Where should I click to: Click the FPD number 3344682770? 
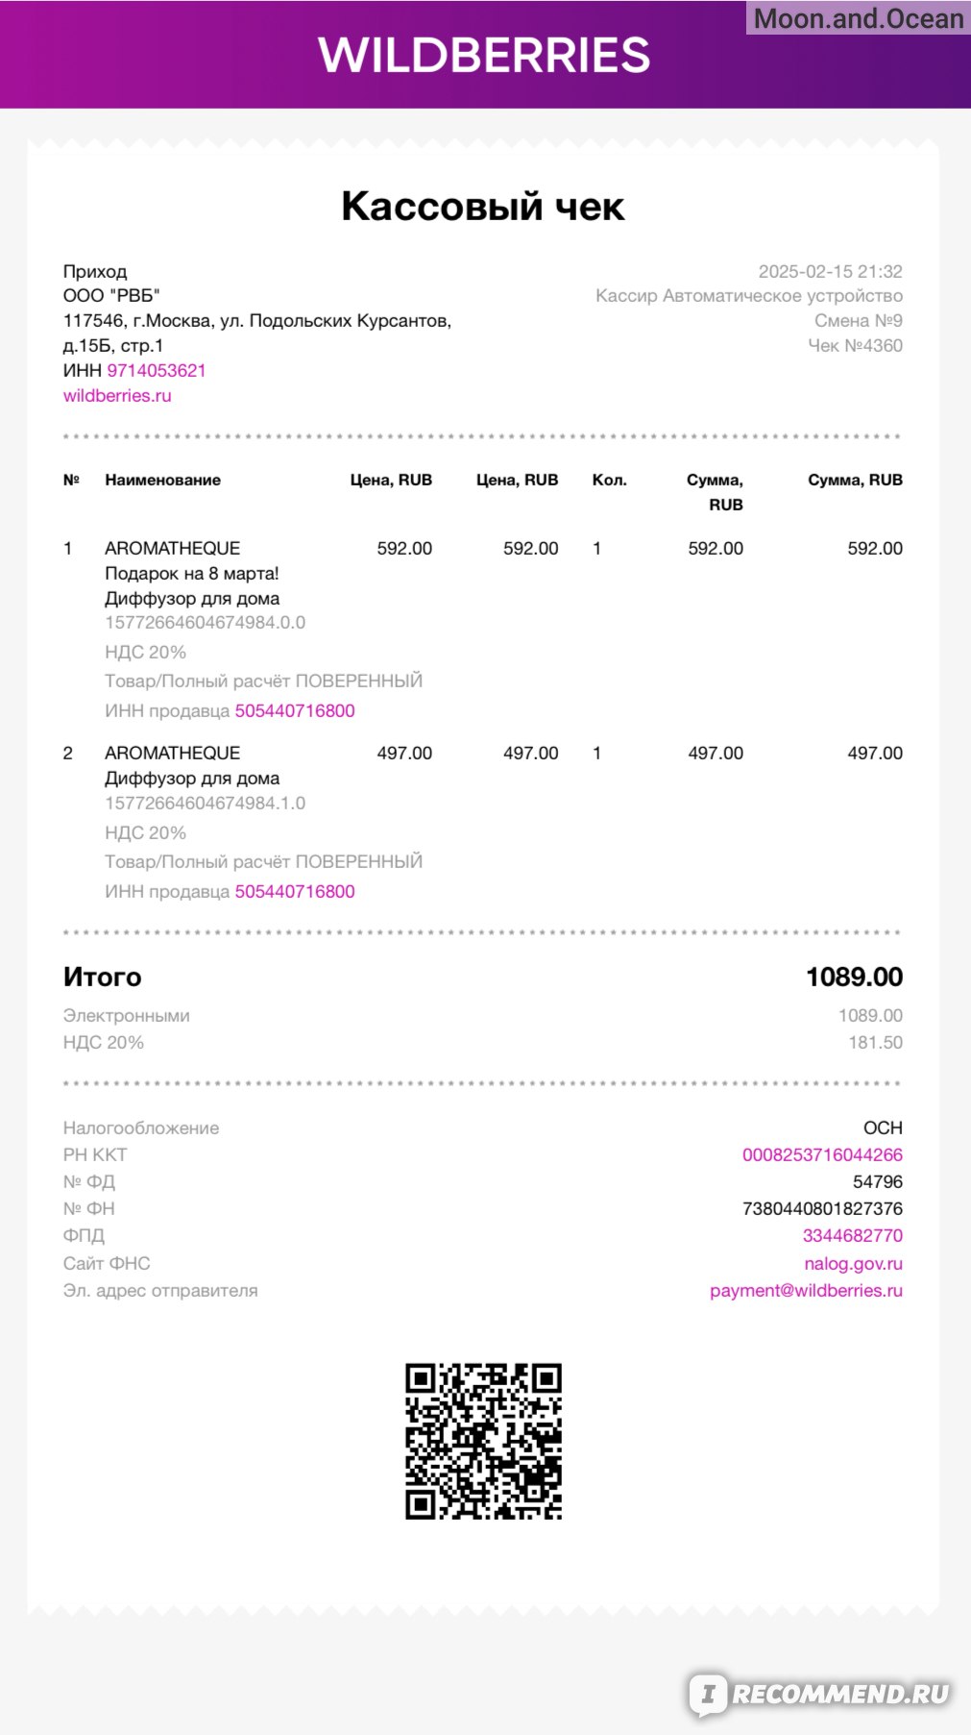pos(853,1235)
